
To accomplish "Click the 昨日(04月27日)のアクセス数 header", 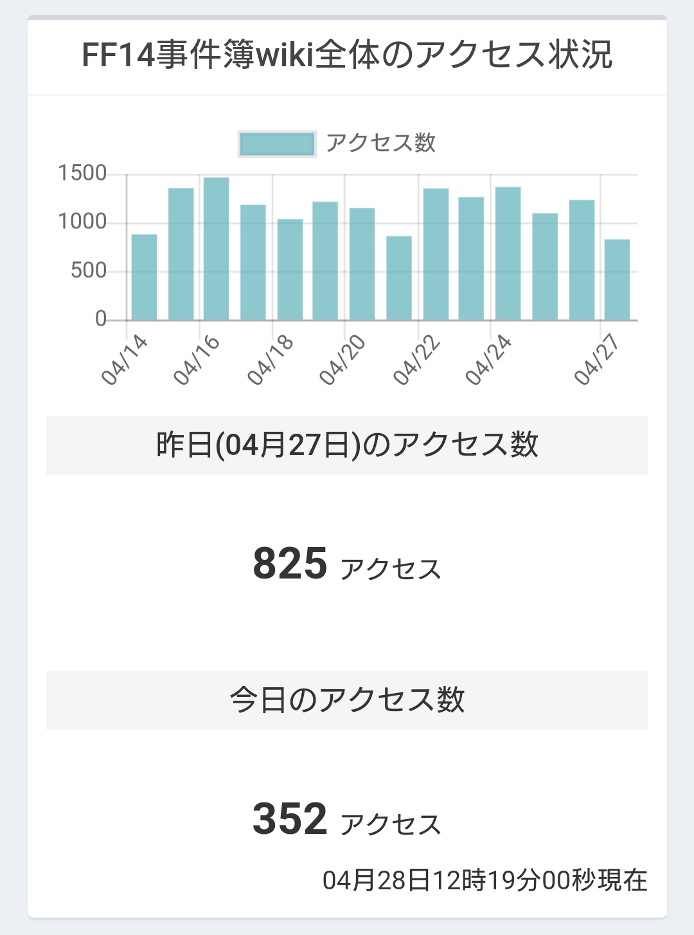I will coord(347,445).
